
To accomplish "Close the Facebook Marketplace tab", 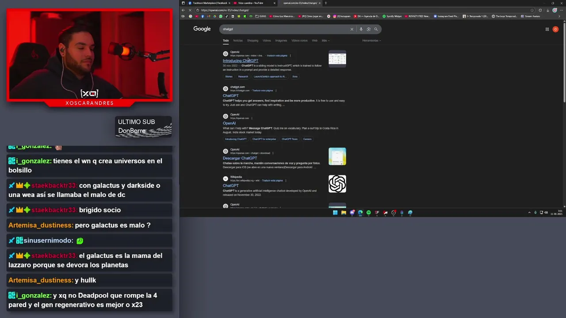I will pos(229,3).
